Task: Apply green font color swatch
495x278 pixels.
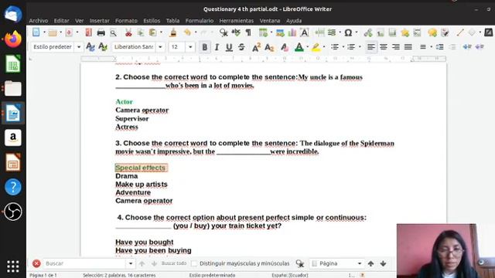Action: [x=299, y=47]
